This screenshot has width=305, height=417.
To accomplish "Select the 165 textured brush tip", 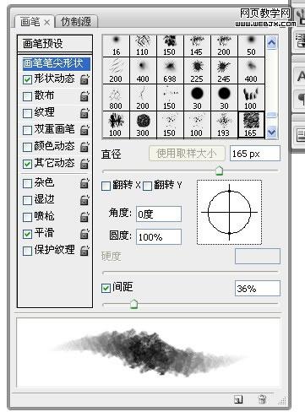I will [251, 125].
